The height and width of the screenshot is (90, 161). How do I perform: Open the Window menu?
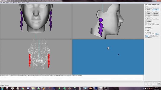tap(23, 3)
